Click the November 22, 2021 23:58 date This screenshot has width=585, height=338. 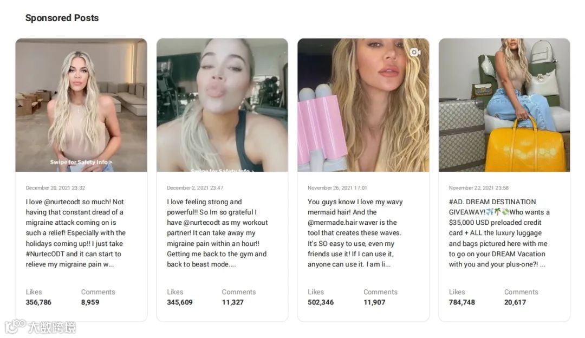479,187
